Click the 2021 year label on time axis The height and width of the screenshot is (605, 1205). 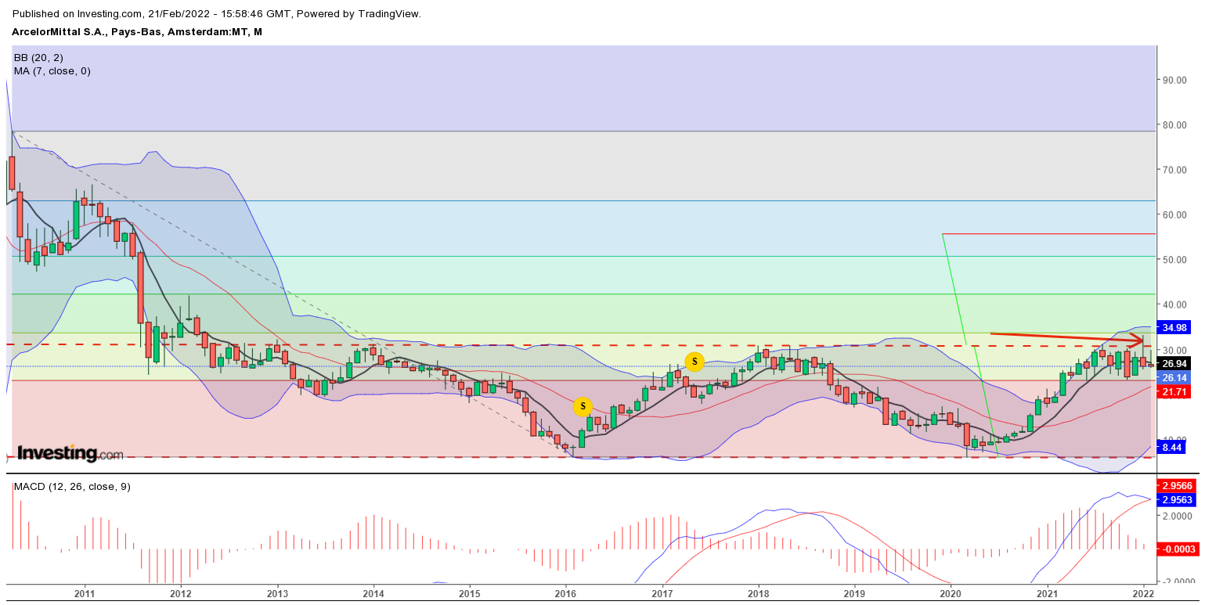pyautogui.click(x=1048, y=594)
